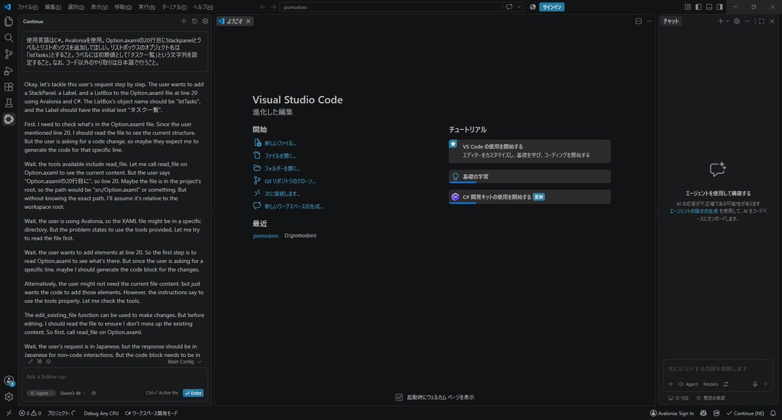Viewport: 782px width, 420px height.
Task: Open the 表示(V) menu
Action: [x=99, y=7]
